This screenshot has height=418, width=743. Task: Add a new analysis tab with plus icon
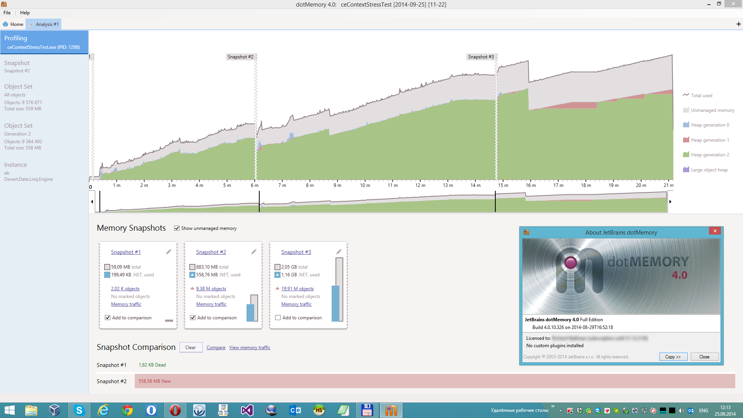738,24
